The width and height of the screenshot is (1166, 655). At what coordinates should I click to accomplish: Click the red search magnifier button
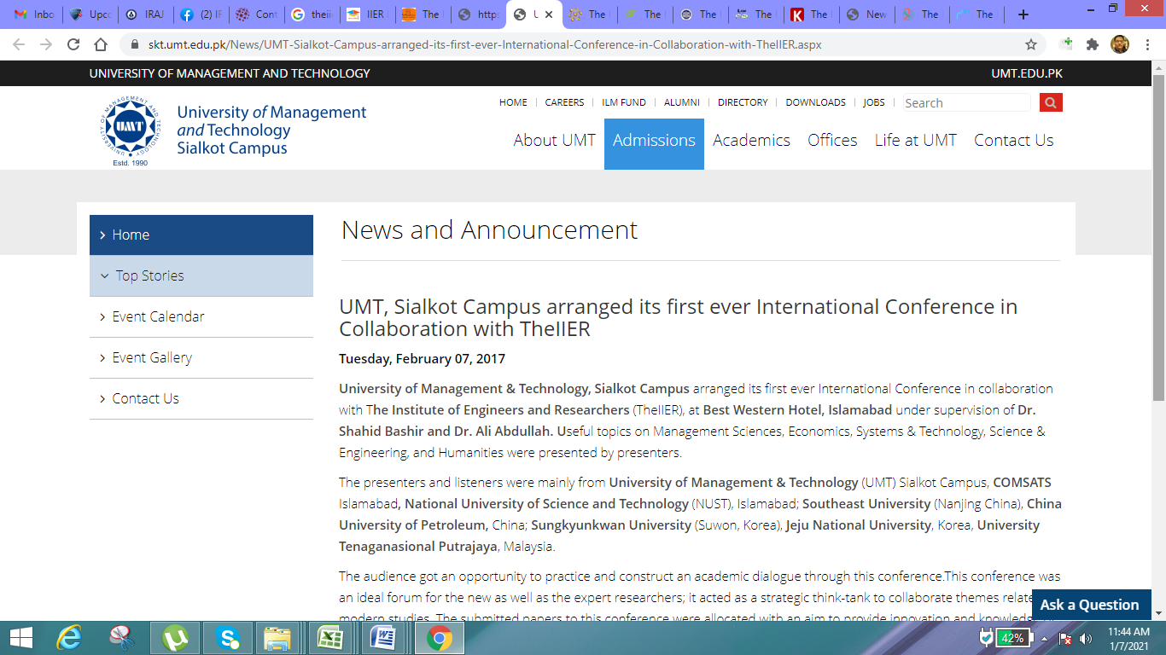[1051, 102]
